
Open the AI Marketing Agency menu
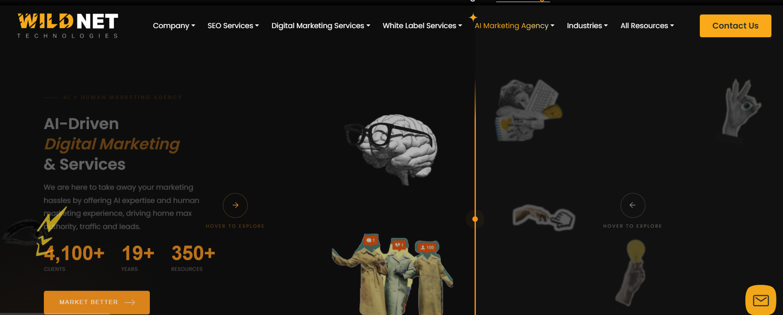coord(514,26)
